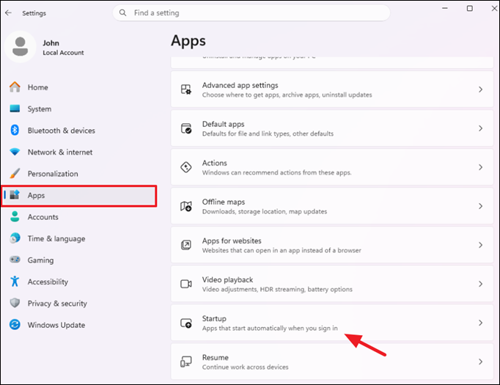
Task: Open Accessibility settings
Action: pos(79,282)
